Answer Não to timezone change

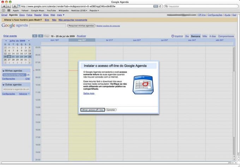(54, 20)
